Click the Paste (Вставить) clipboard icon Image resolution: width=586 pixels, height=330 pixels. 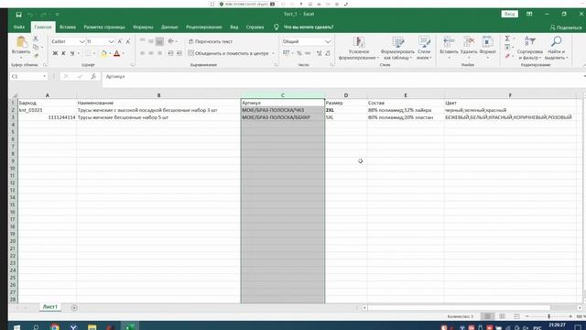(21, 42)
